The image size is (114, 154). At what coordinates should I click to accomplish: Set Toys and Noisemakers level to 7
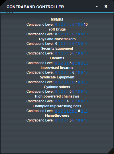click(x=76, y=44)
